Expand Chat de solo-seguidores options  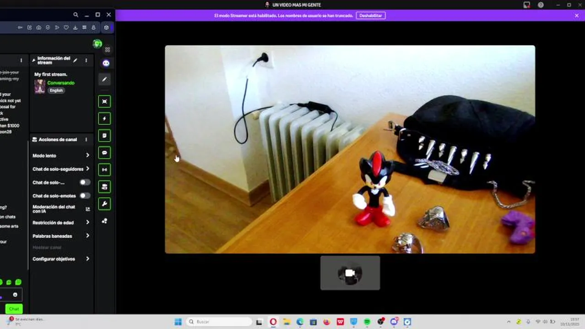[x=87, y=169]
